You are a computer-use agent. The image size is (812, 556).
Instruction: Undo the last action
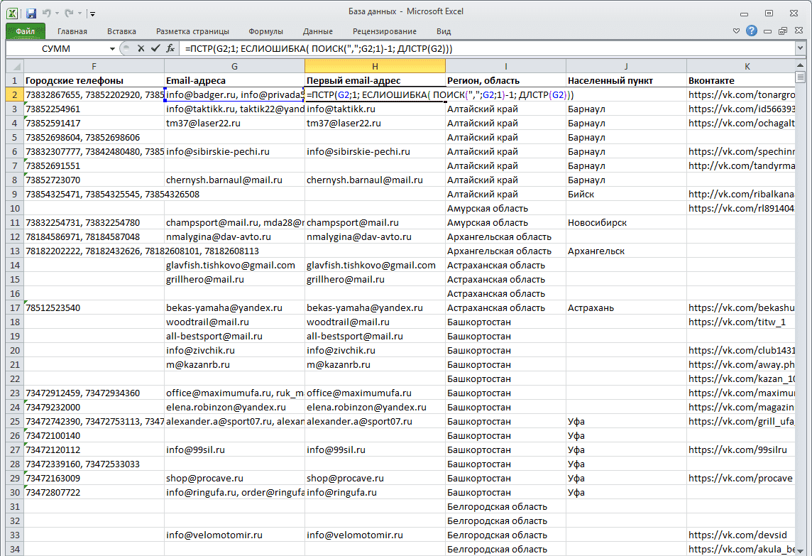pyautogui.click(x=47, y=13)
